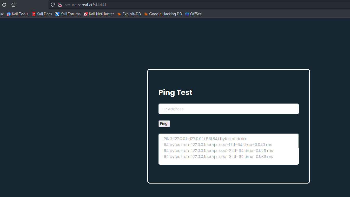This screenshot has width=350, height=197.
Task: Click the PING 127.0.0.1 header line
Action: [x=205, y=139]
